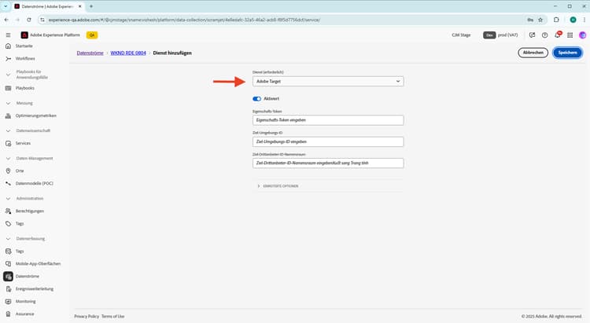Click the Abbrechen button
The height and width of the screenshot is (323, 590).
click(533, 53)
